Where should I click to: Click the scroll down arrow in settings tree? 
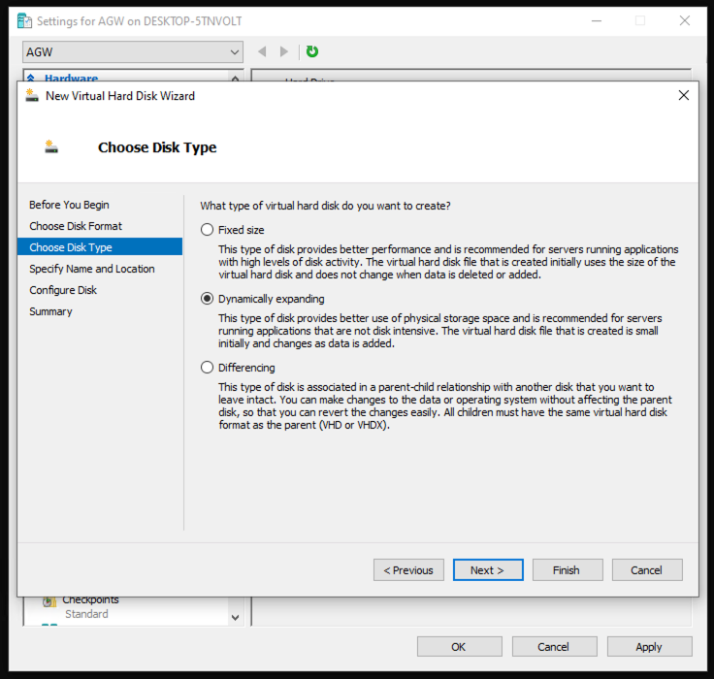click(x=235, y=617)
